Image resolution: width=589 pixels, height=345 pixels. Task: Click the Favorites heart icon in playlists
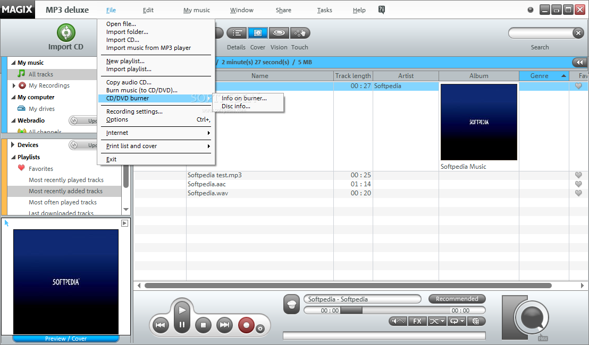coord(21,168)
